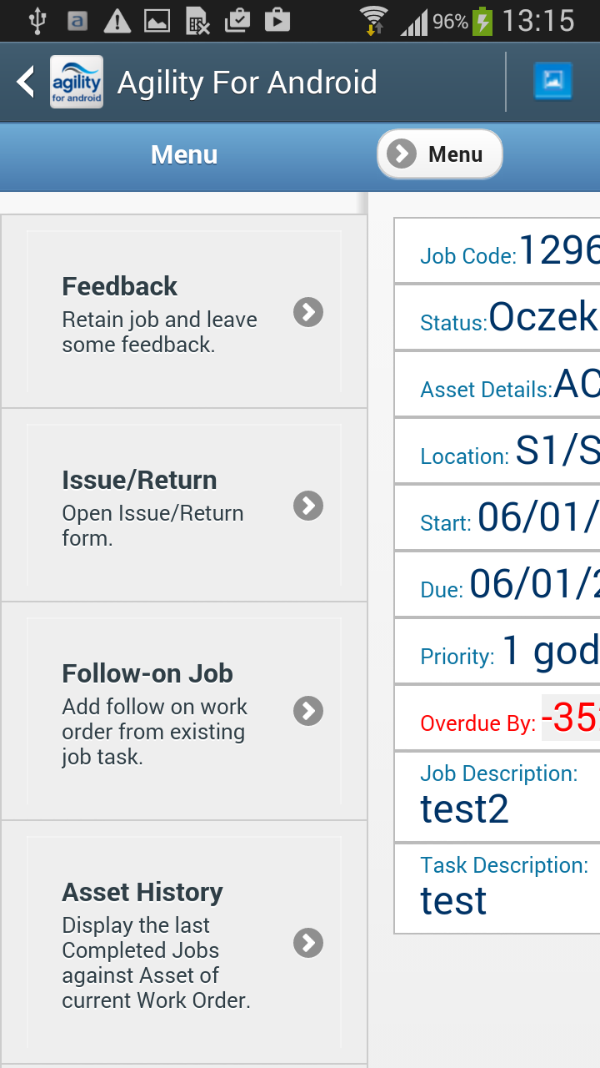Open the USB notification icon in status bar

coord(37,20)
